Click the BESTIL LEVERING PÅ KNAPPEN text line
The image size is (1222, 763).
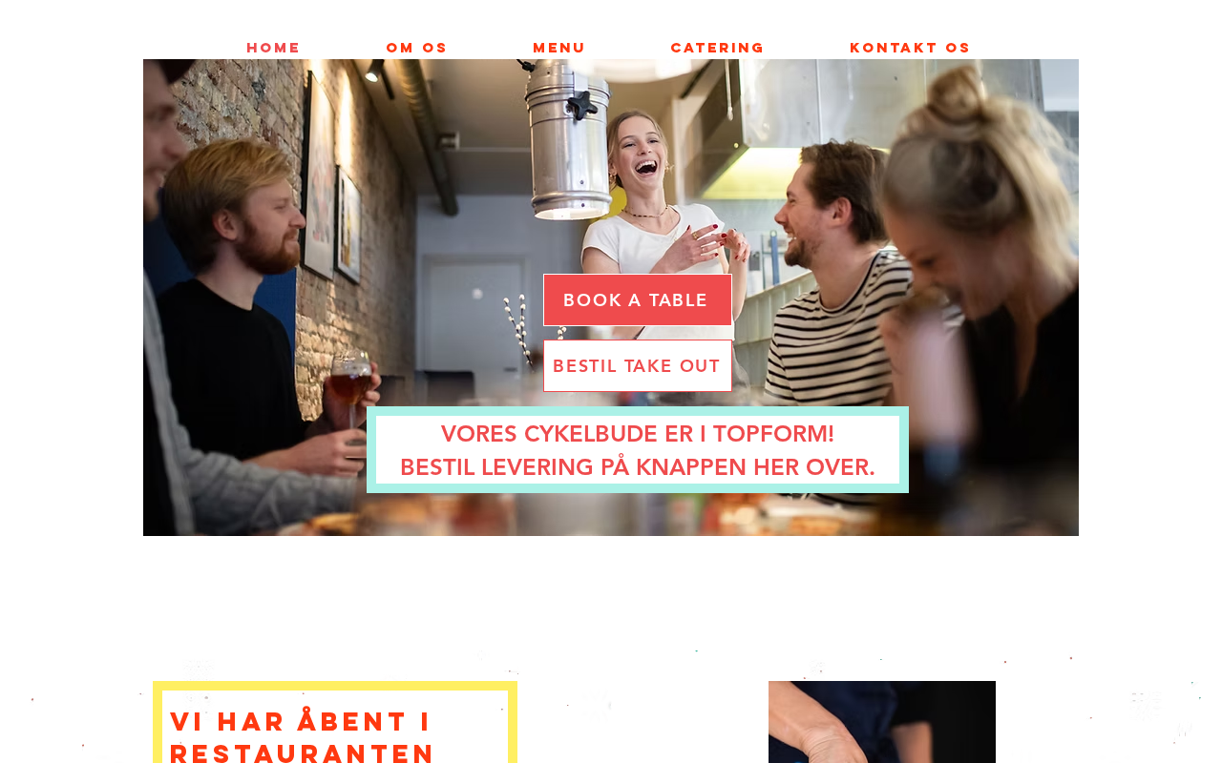pyautogui.click(x=638, y=467)
